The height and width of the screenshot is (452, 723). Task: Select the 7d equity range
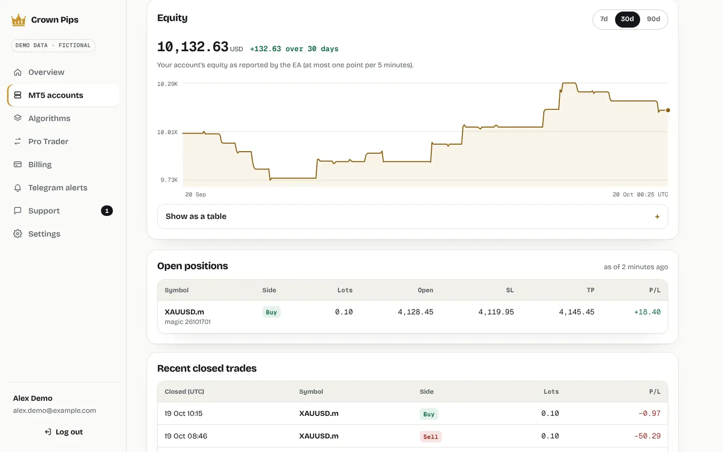point(604,19)
